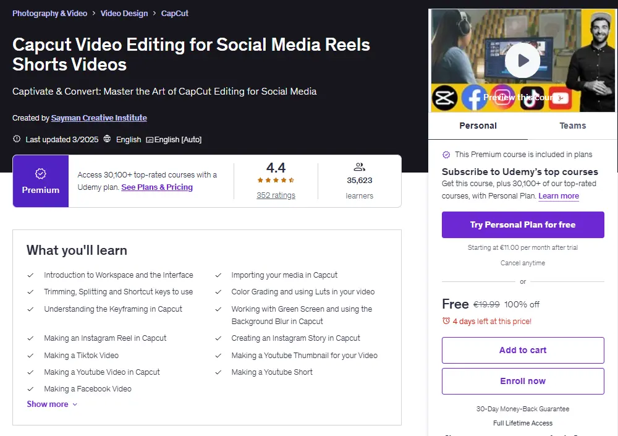Click the YouTube logo in preview thumbnail
The width and height of the screenshot is (618, 436).
[560, 98]
